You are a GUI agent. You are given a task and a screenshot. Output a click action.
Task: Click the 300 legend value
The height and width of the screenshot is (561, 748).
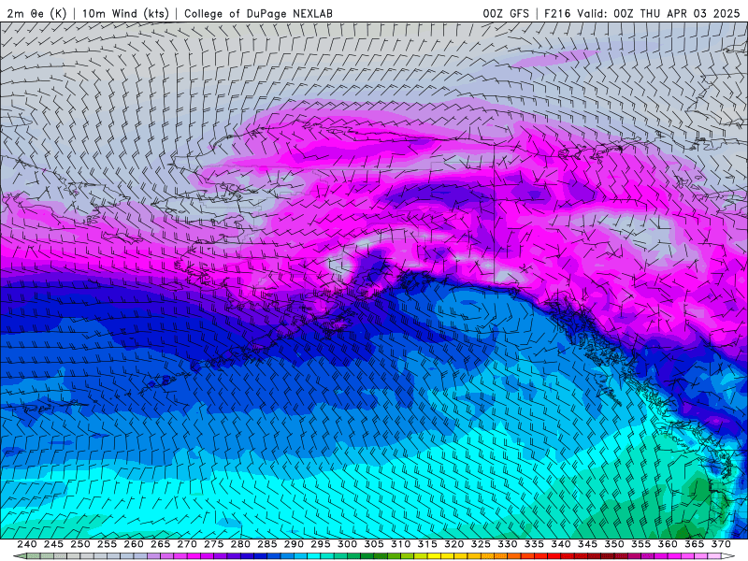(x=347, y=544)
